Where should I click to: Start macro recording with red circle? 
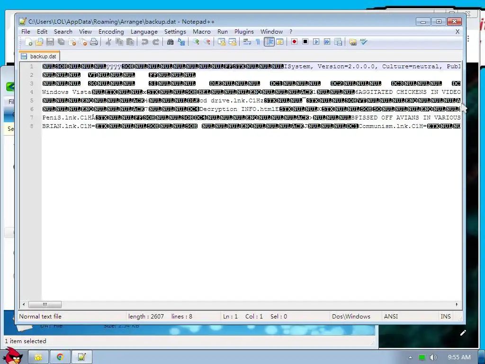(x=294, y=42)
